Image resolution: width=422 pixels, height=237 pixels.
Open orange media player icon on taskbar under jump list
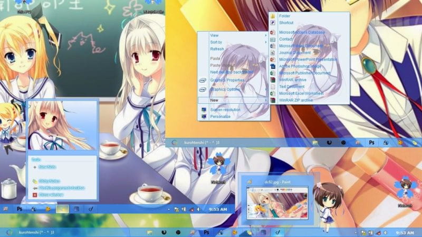47,209
